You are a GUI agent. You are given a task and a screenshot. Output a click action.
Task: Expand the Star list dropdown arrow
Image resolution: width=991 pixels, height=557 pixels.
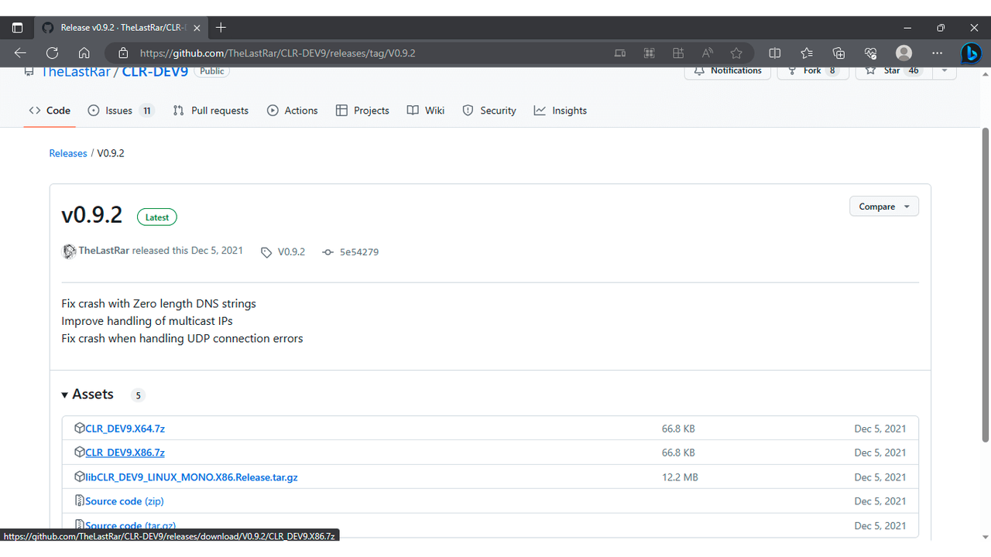(x=944, y=70)
